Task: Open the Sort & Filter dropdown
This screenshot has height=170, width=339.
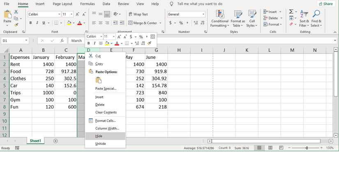Action: click(304, 19)
